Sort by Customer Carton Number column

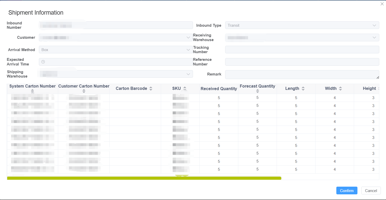click(84, 91)
